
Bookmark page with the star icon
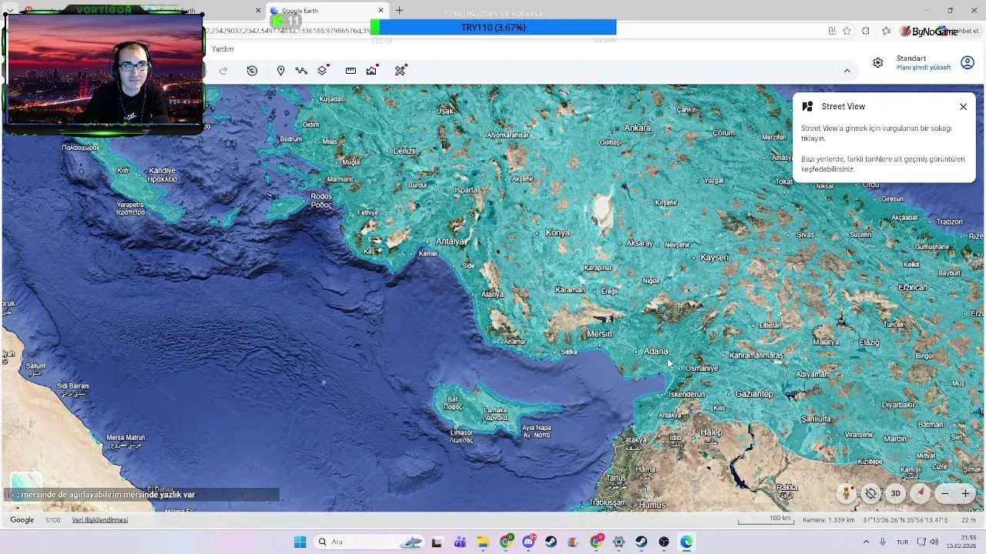click(847, 31)
